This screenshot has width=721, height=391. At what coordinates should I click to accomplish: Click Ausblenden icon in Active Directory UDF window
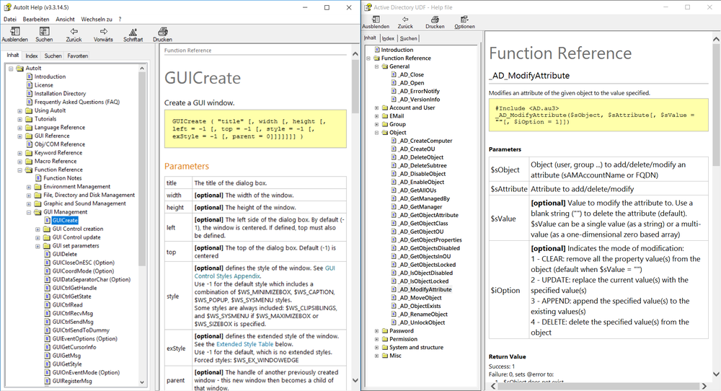(x=376, y=19)
